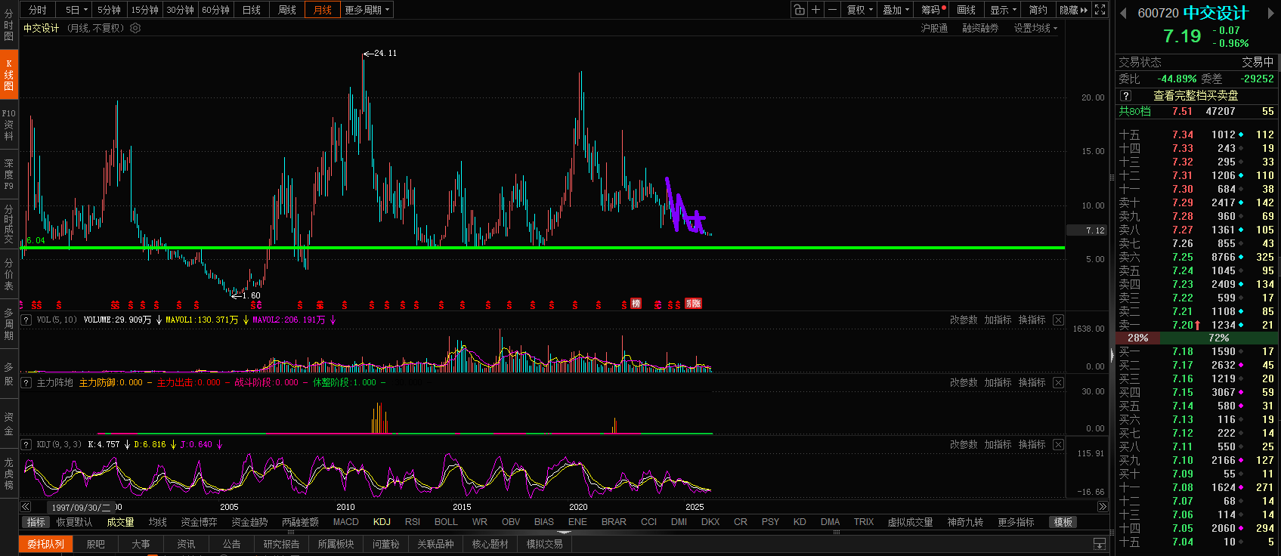Toggle the 隐藏 side panel button
Viewport: 1281px width, 556px height.
tap(1073, 10)
